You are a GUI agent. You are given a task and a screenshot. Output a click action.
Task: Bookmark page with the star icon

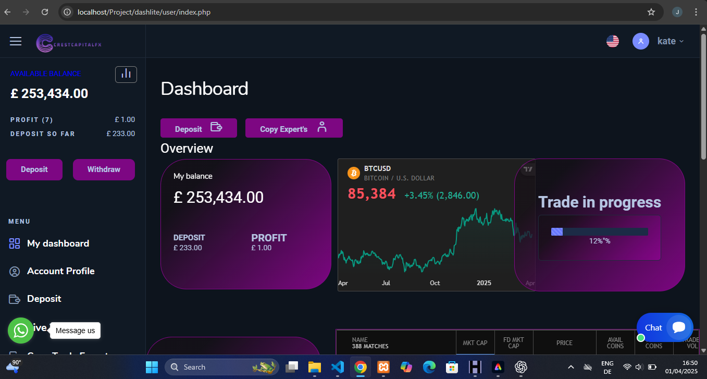point(651,12)
